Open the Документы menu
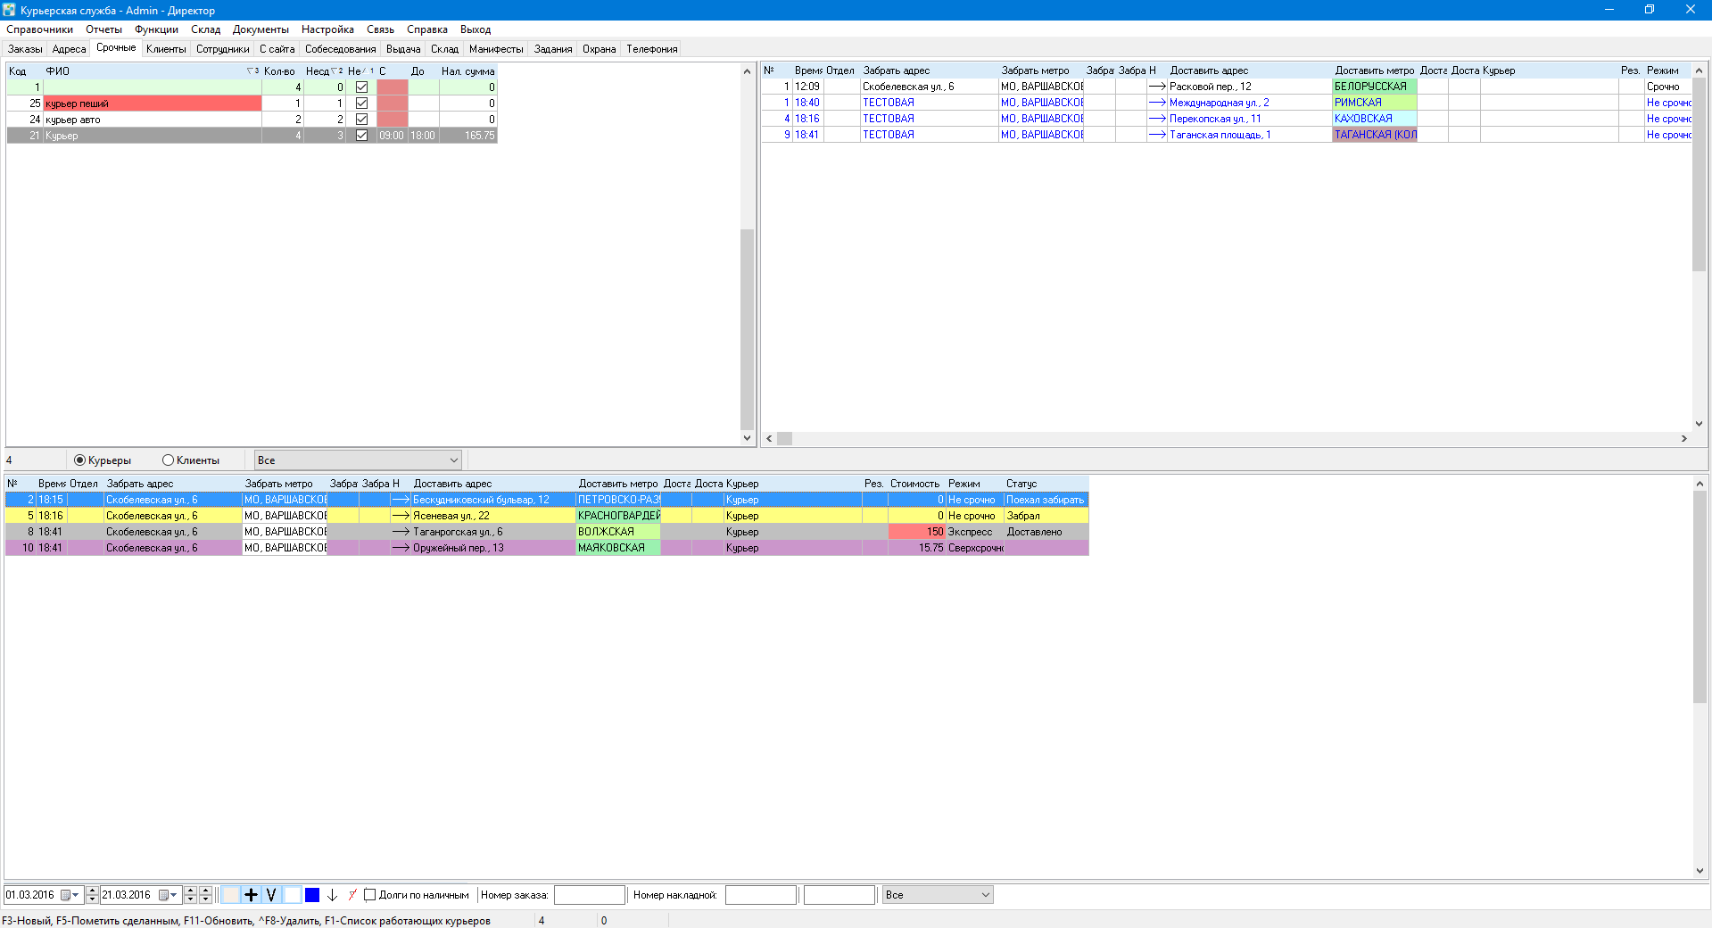Image resolution: width=1712 pixels, height=928 pixels. tap(261, 29)
